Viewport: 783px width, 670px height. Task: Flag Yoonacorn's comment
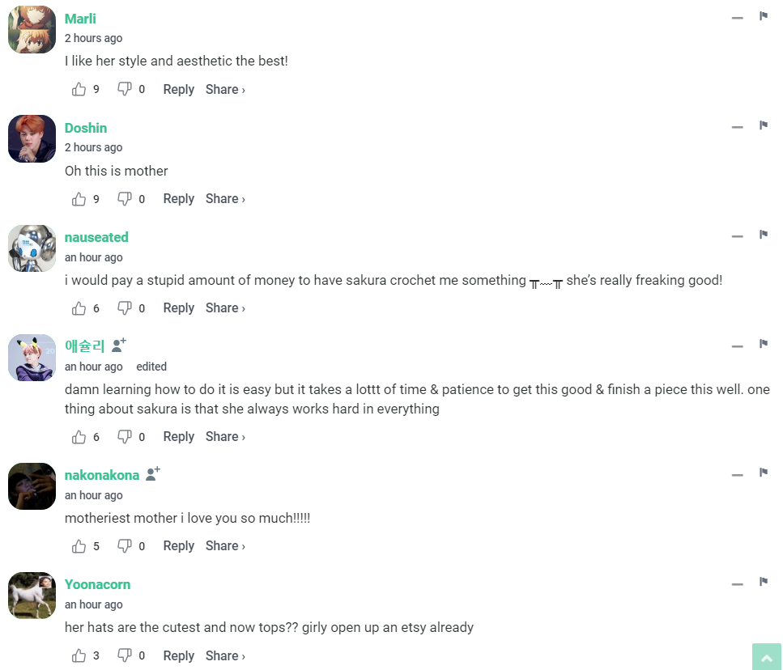(x=763, y=582)
